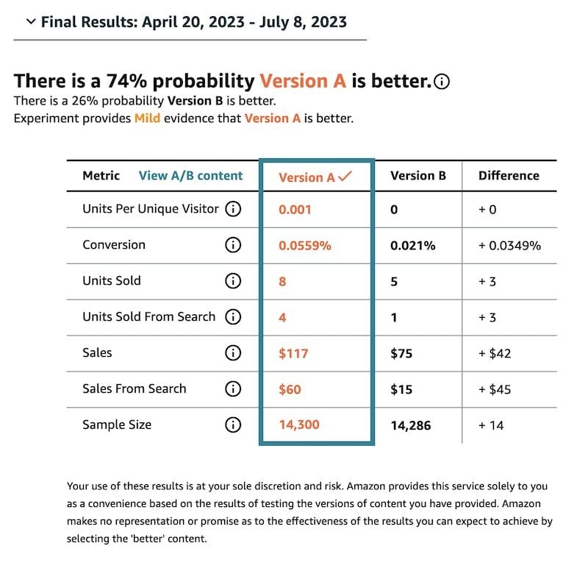
Task: Show info for Units Sold From Search
Action: click(233, 317)
